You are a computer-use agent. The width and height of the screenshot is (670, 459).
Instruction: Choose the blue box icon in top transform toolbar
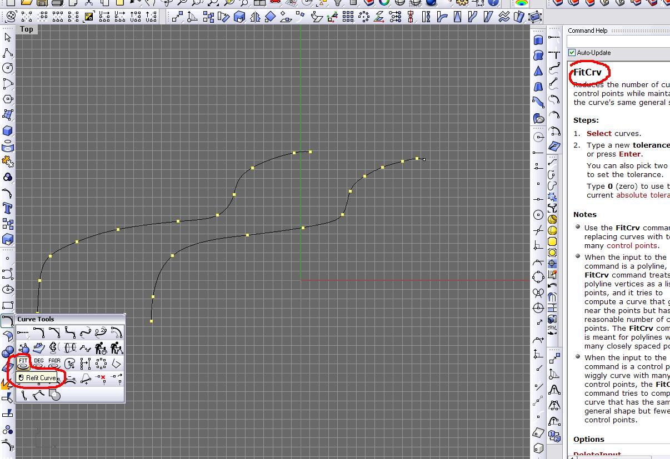(239, 17)
